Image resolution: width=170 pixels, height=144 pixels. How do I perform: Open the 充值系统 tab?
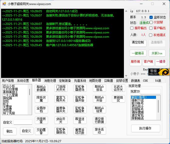80,81
